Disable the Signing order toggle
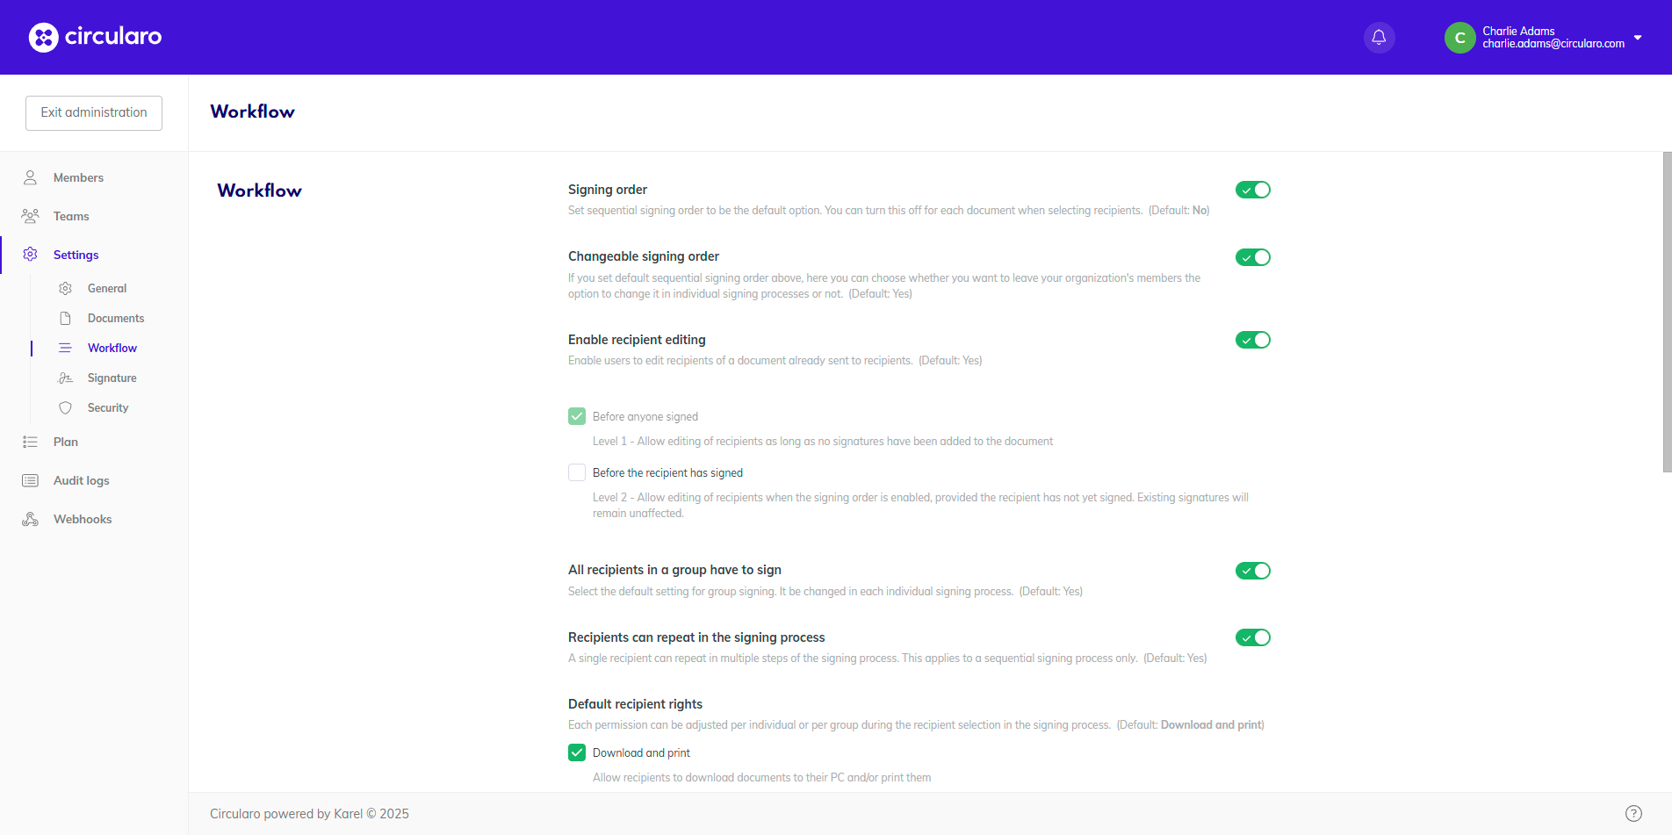 tap(1252, 189)
